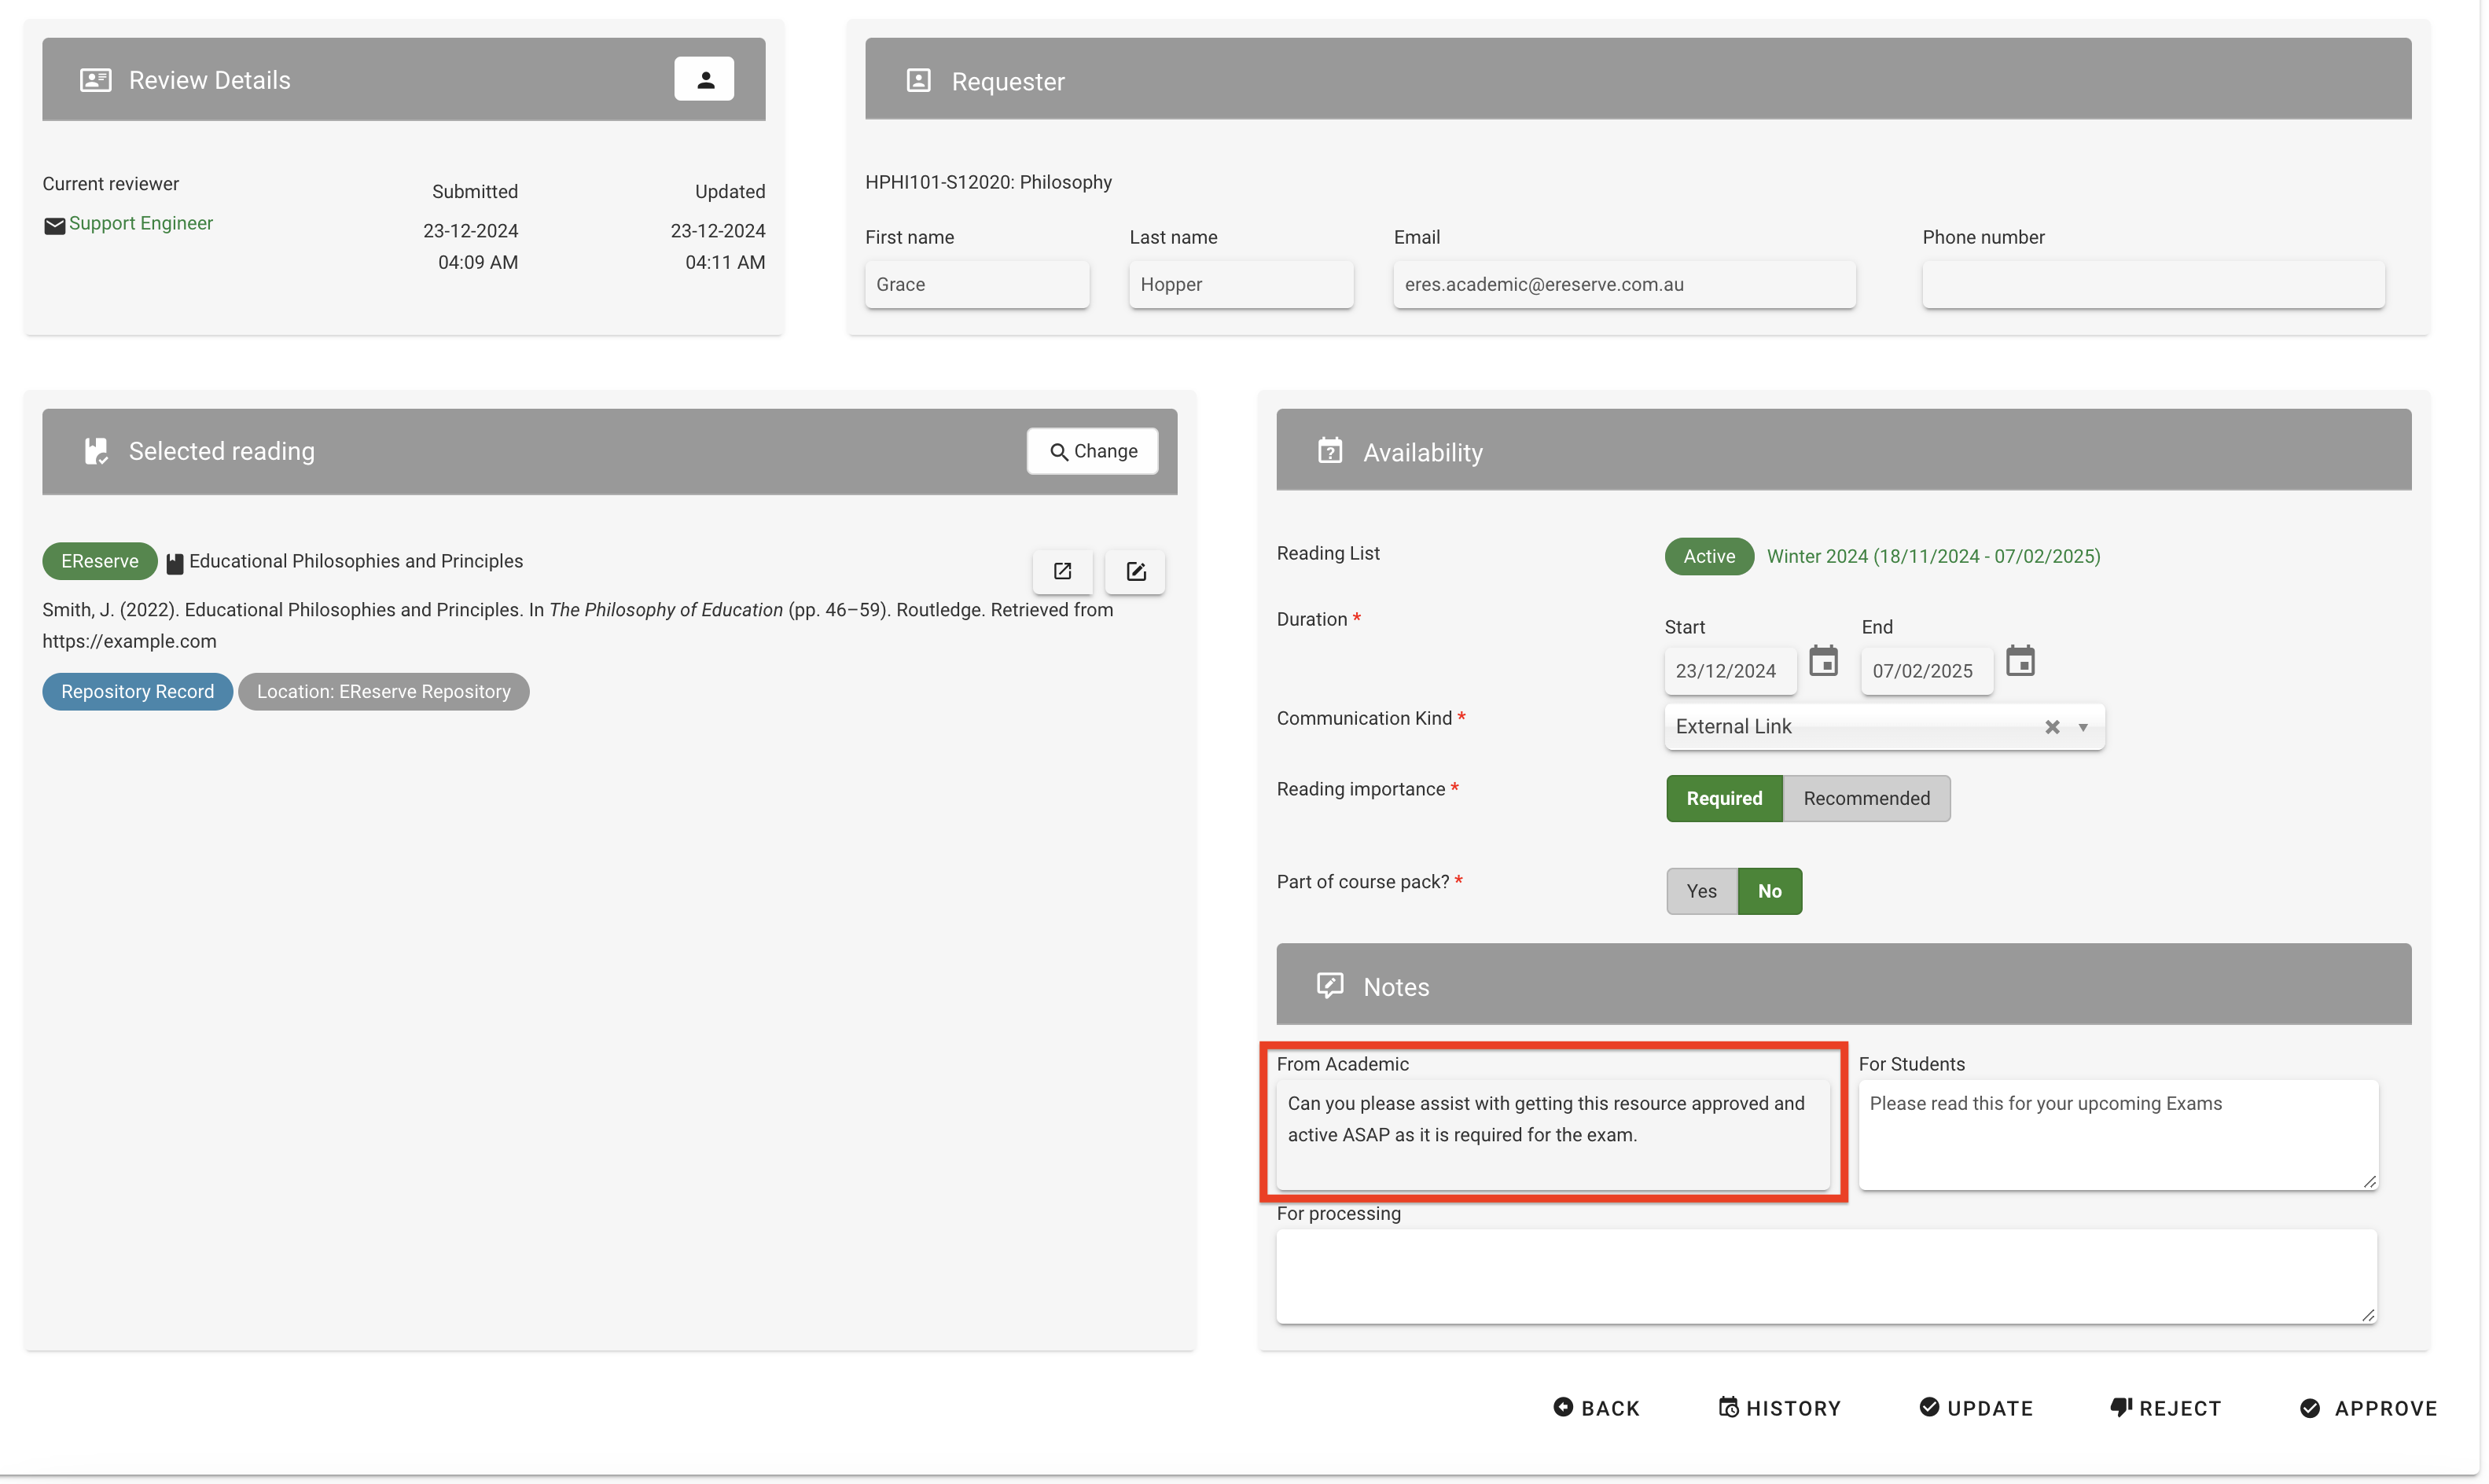Open the Start date calendar picker

[1823, 661]
